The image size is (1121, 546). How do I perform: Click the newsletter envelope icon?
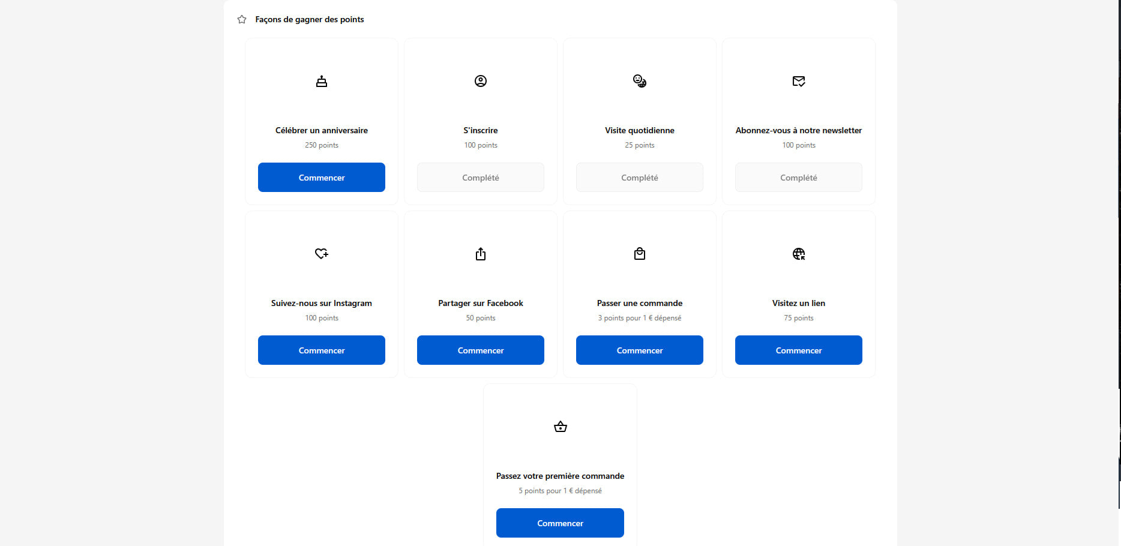click(799, 81)
